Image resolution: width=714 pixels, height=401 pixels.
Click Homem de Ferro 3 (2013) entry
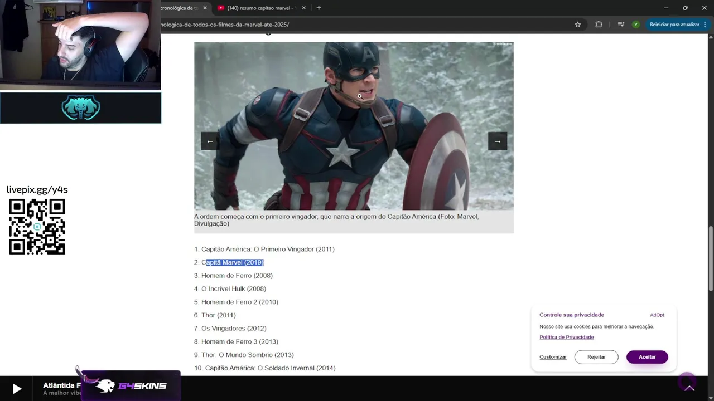click(x=240, y=341)
